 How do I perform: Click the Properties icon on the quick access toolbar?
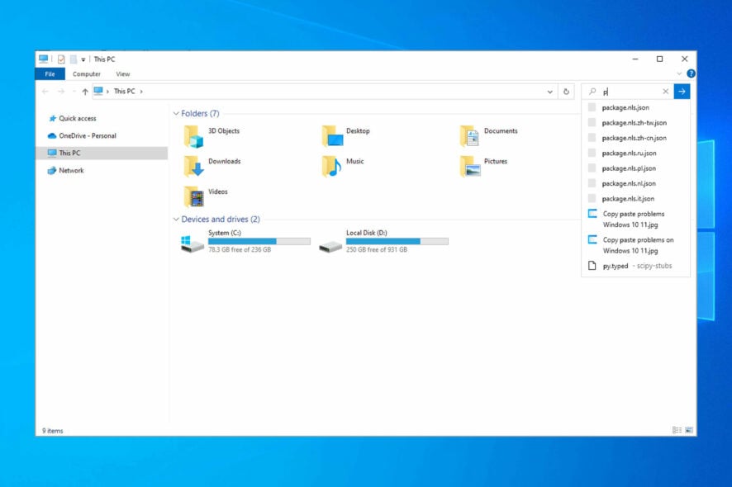click(x=60, y=59)
